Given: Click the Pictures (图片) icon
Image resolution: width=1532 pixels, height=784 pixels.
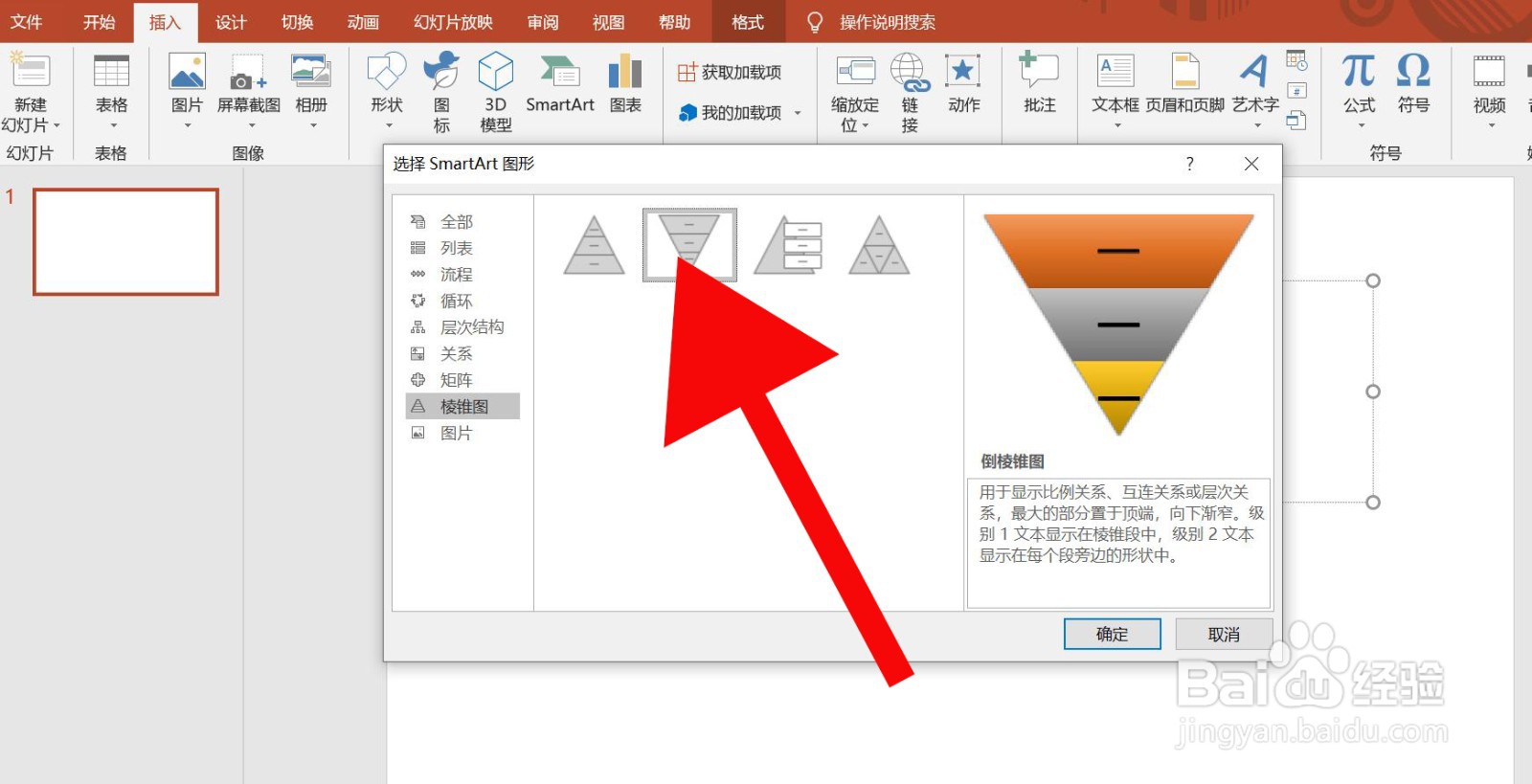Looking at the screenshot, I should click(187, 71).
